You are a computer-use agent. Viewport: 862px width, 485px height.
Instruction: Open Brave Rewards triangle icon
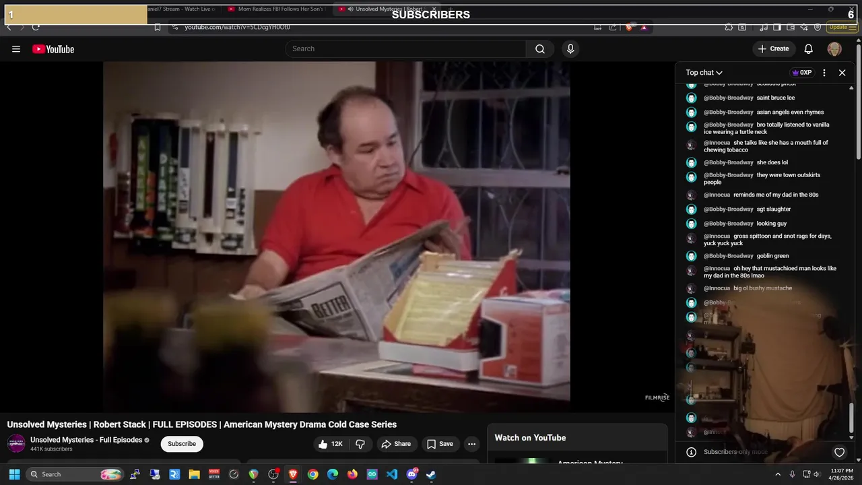coord(644,28)
